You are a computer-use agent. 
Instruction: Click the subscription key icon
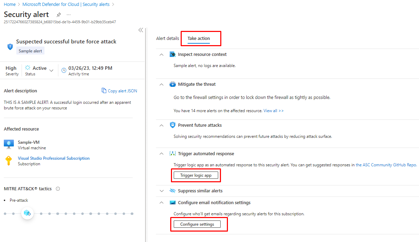click(9, 160)
